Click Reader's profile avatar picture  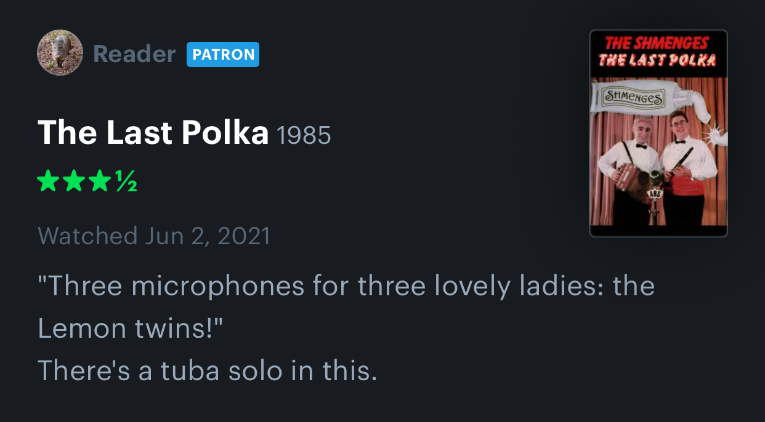tap(60, 53)
